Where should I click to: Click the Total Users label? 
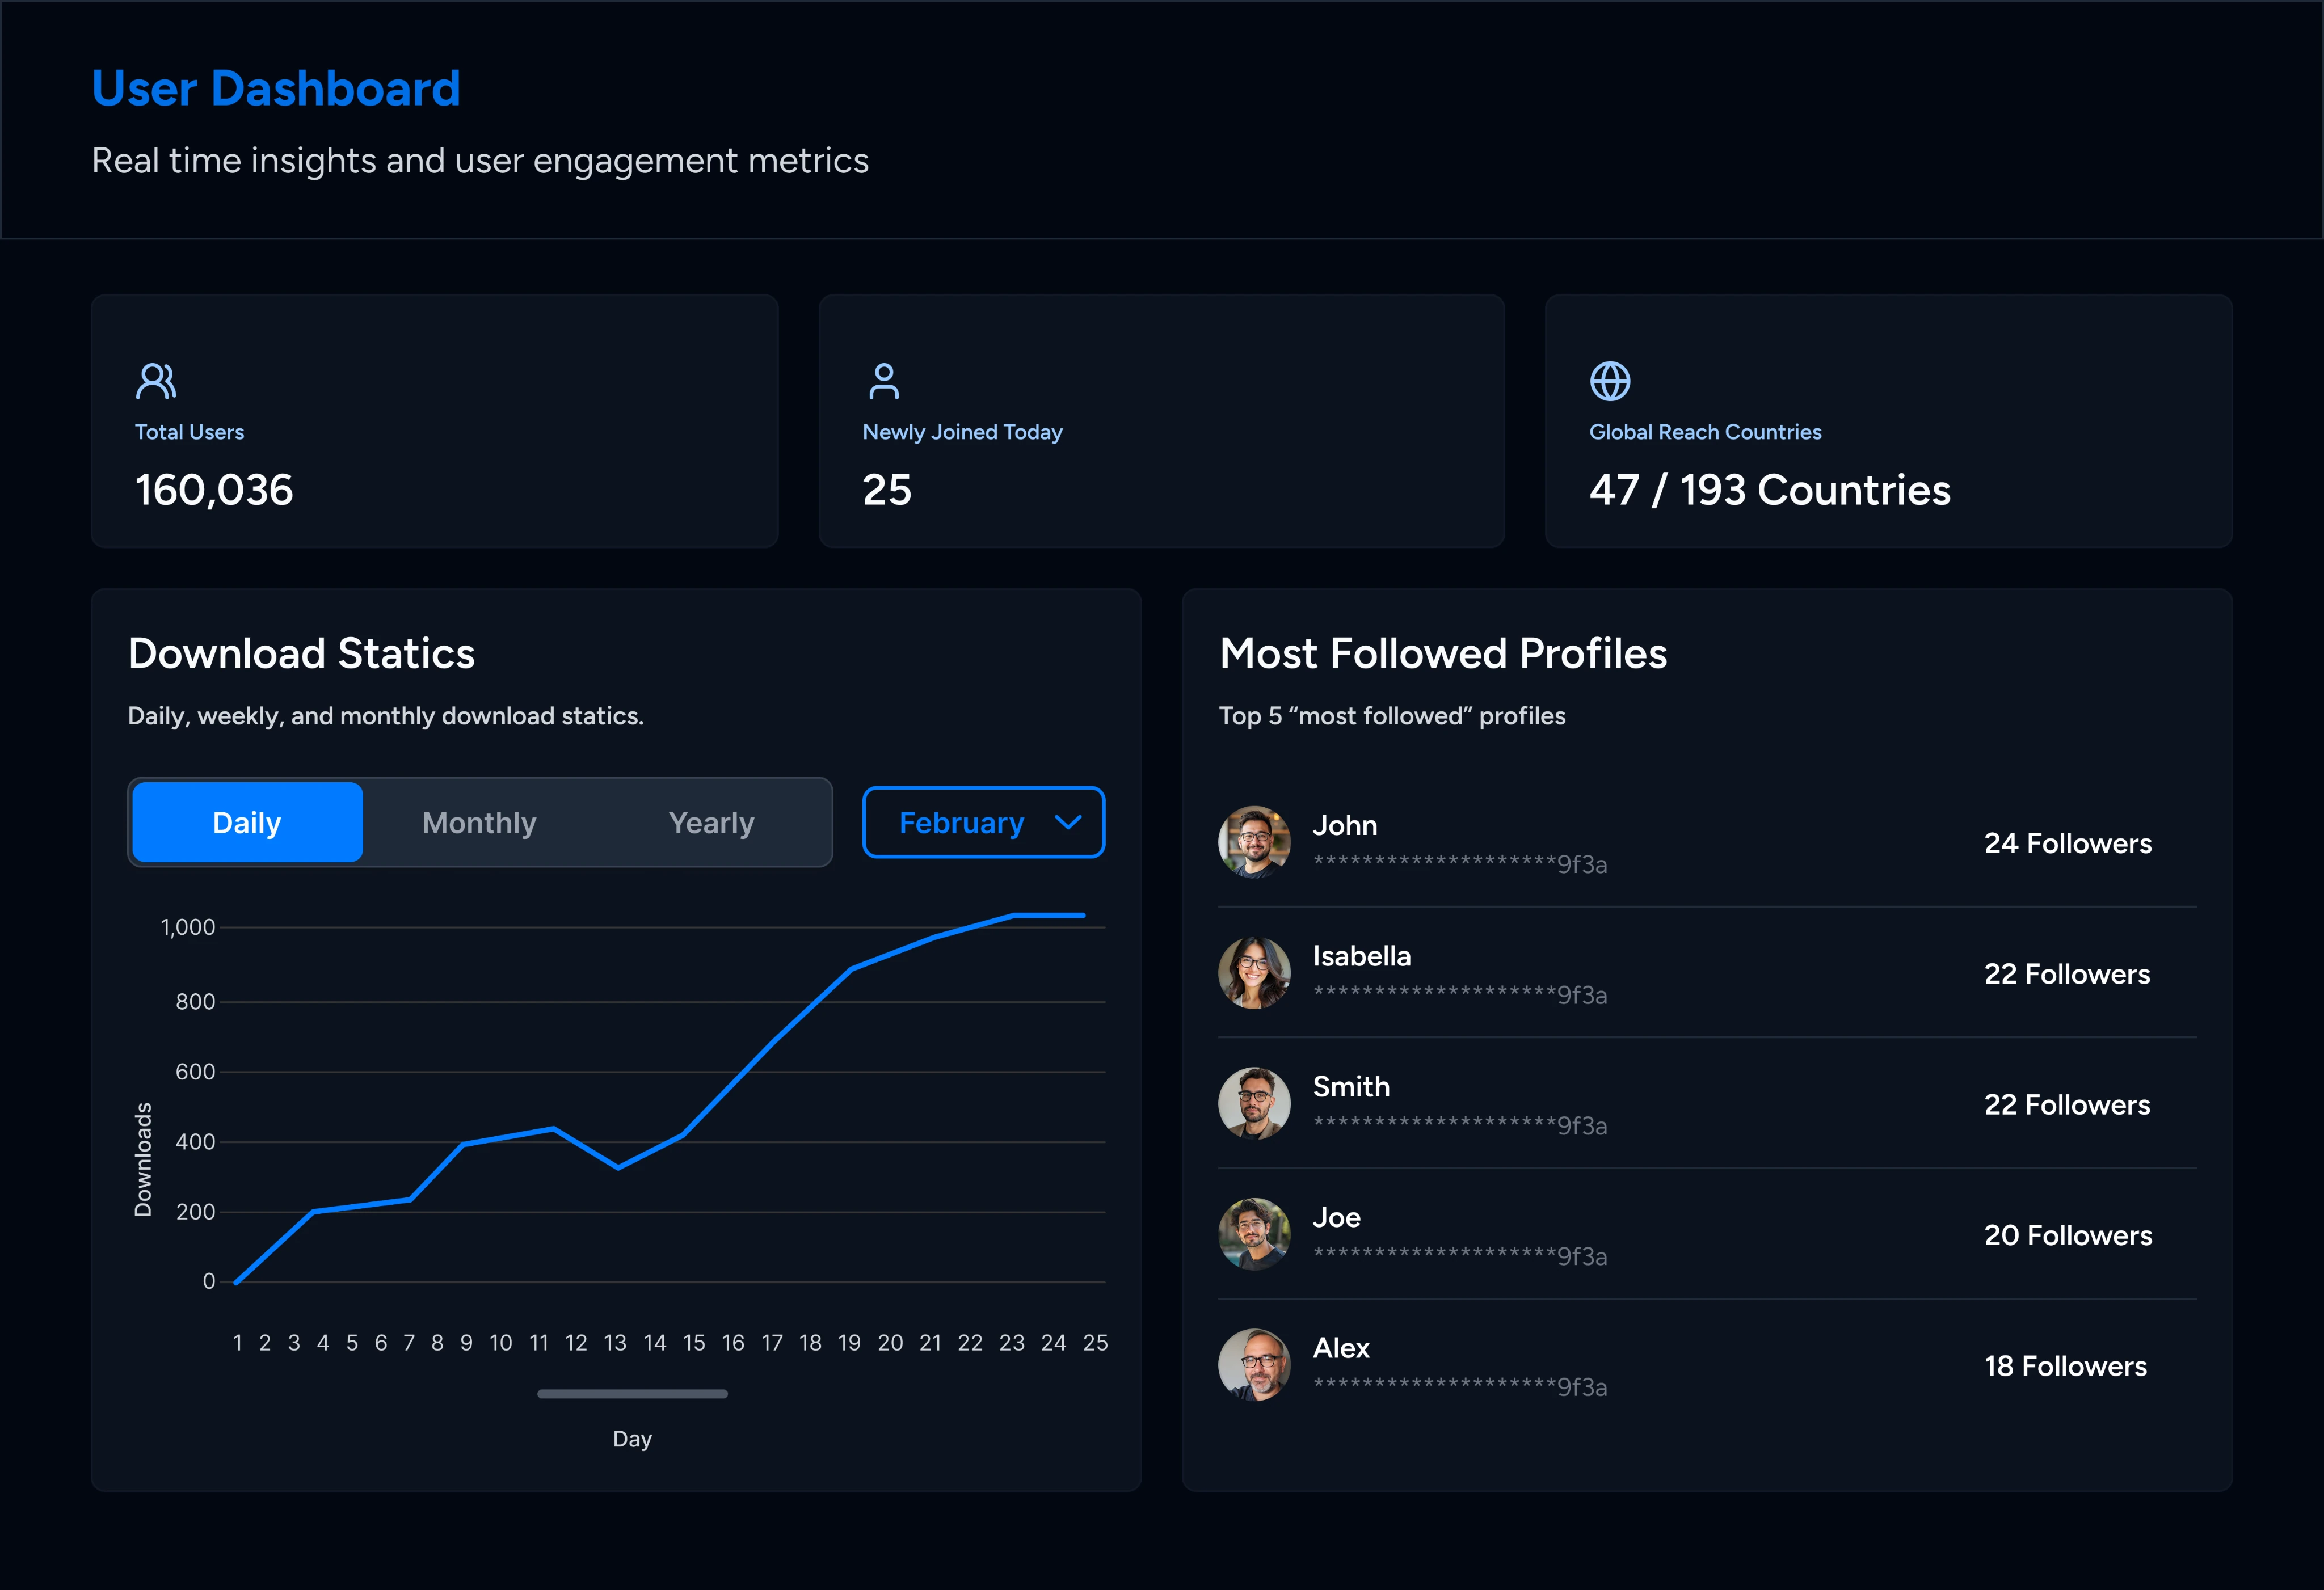click(189, 432)
